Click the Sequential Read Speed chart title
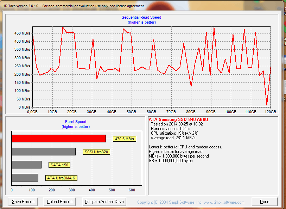The height and width of the screenshot is (209, 286). [141, 17]
